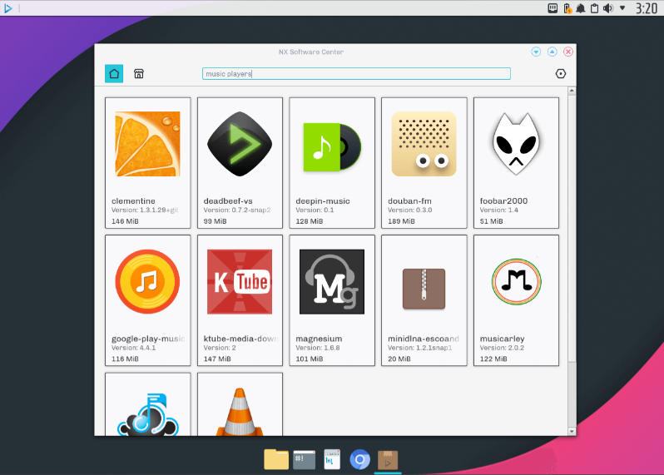Open the ktube-media-downloader icon
The width and height of the screenshot is (664, 475).
click(x=240, y=281)
